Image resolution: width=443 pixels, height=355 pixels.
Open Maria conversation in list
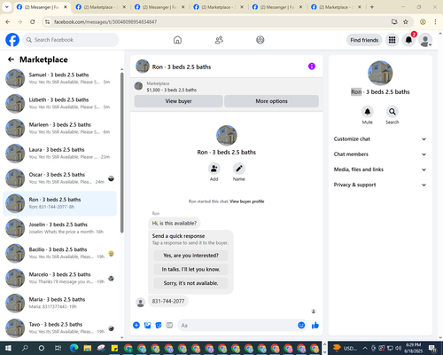click(60, 303)
